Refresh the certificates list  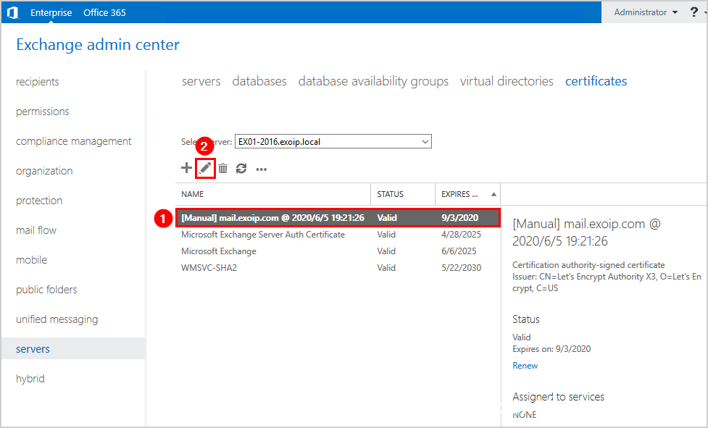[x=241, y=169]
